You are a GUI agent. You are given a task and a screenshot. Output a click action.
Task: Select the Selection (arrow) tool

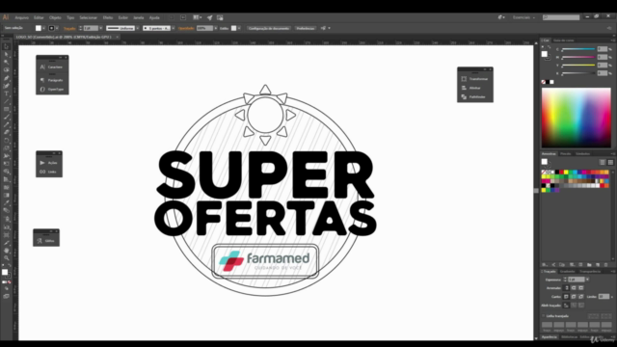click(7, 47)
